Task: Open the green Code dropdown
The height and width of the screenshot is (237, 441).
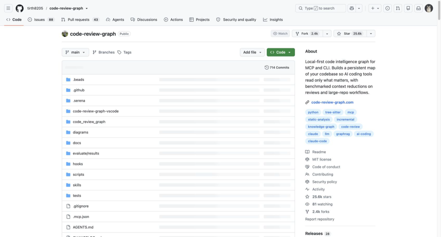Action: [x=280, y=52]
